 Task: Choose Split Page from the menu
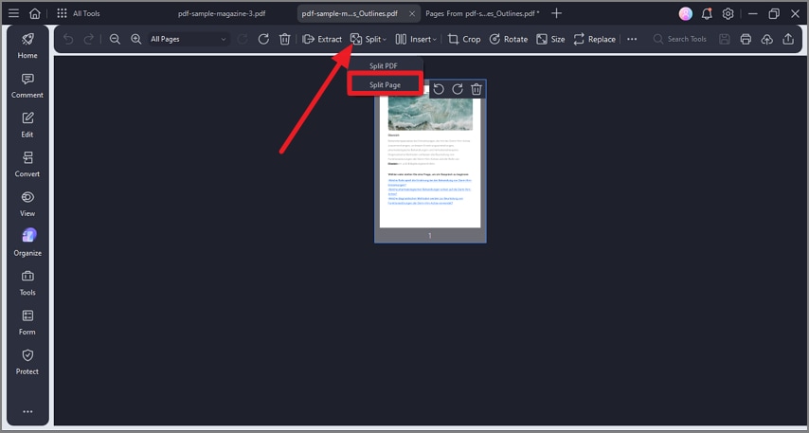[x=385, y=84]
